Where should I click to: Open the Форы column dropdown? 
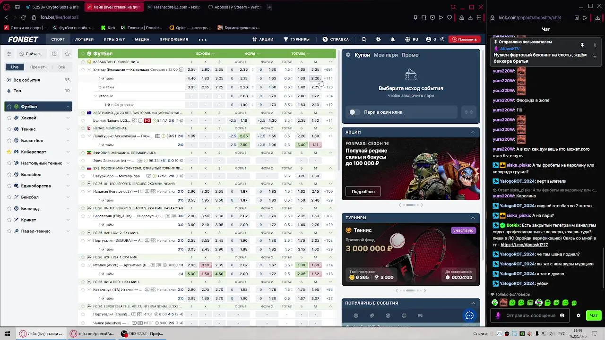pos(252,53)
